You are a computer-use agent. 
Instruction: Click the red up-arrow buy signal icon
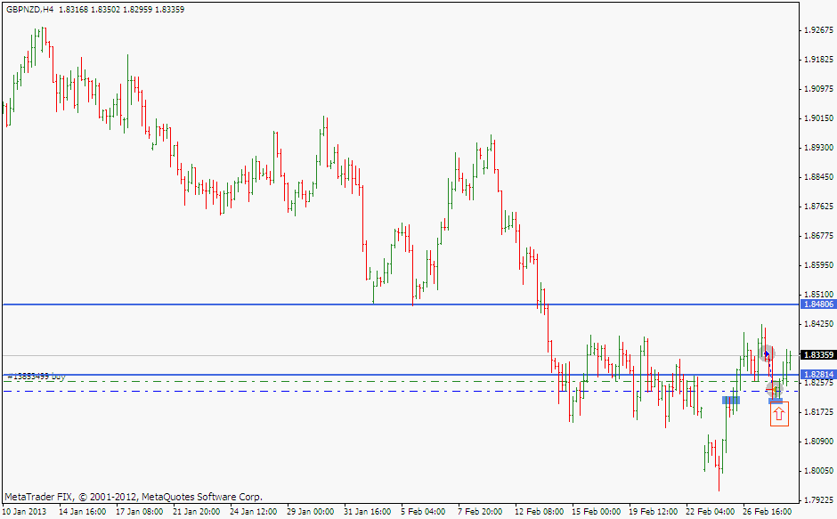click(x=779, y=415)
